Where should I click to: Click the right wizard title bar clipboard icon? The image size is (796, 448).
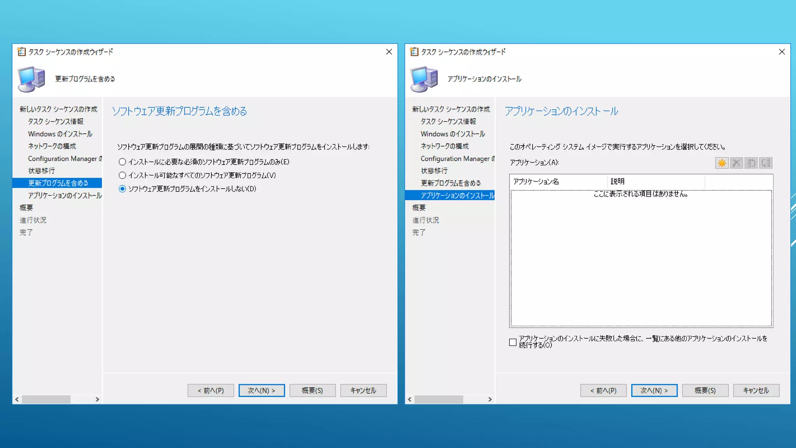point(414,52)
